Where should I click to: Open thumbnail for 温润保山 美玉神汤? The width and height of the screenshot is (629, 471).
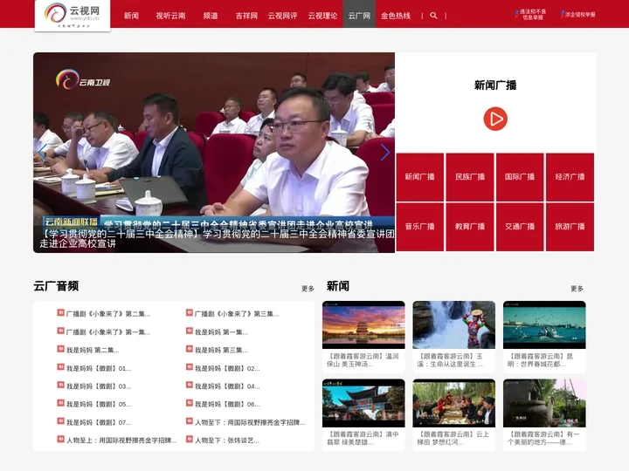363,324
